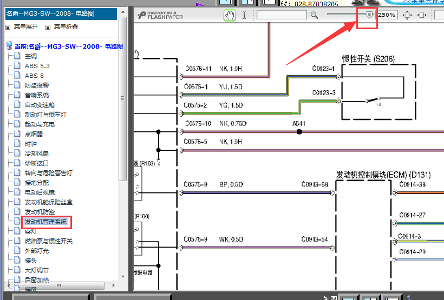Click the tree panel horizontal scrollbar thumb

click(58, 285)
